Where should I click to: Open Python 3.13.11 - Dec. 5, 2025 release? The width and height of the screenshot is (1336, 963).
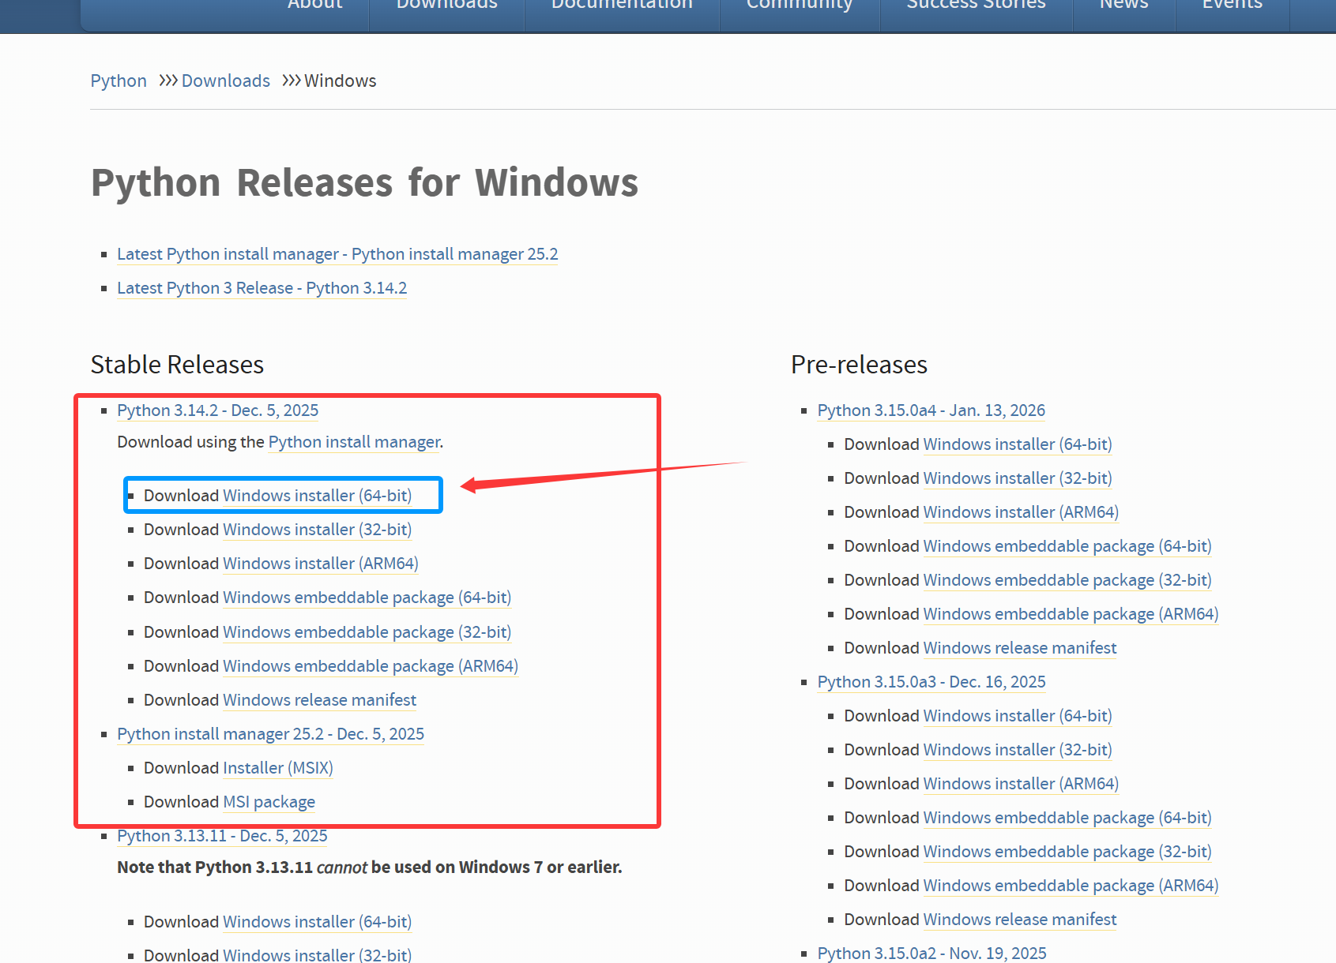pyautogui.click(x=222, y=836)
